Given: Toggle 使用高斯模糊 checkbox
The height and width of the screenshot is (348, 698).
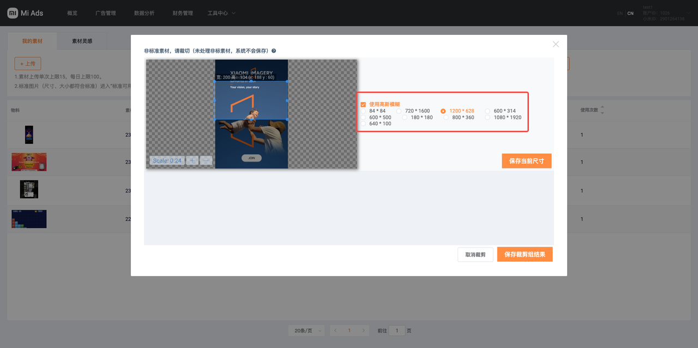Looking at the screenshot, I should (x=363, y=104).
